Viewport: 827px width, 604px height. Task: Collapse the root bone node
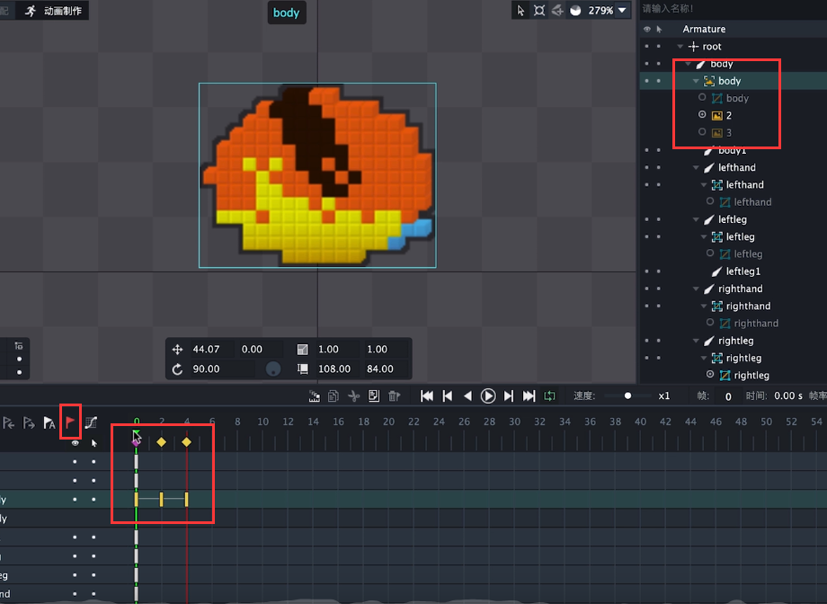680,47
